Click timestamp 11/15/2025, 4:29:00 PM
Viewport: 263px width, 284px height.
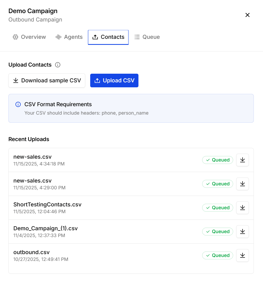[40, 188]
